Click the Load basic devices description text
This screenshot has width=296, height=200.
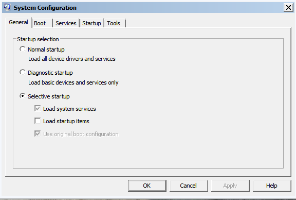(73, 82)
